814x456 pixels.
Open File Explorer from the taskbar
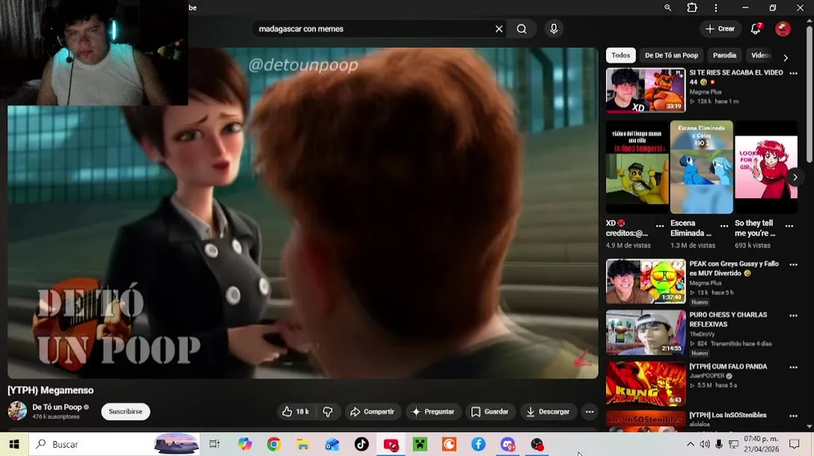click(303, 445)
